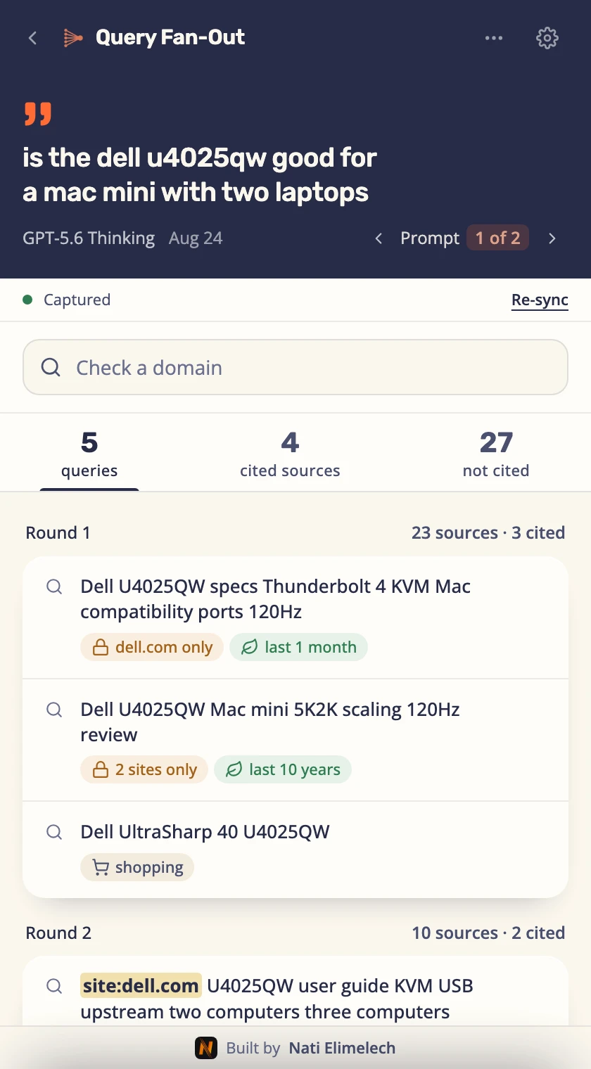This screenshot has height=1069, width=591.
Task: Open Nati Elimelech author link
Action: (342, 1049)
